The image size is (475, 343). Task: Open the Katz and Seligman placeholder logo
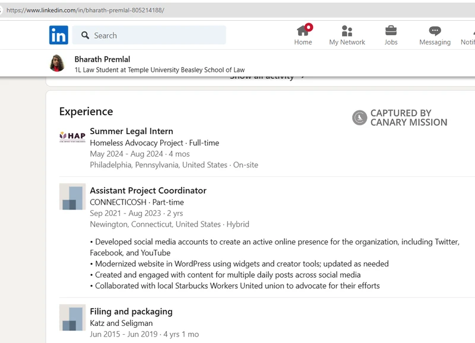coord(72,317)
